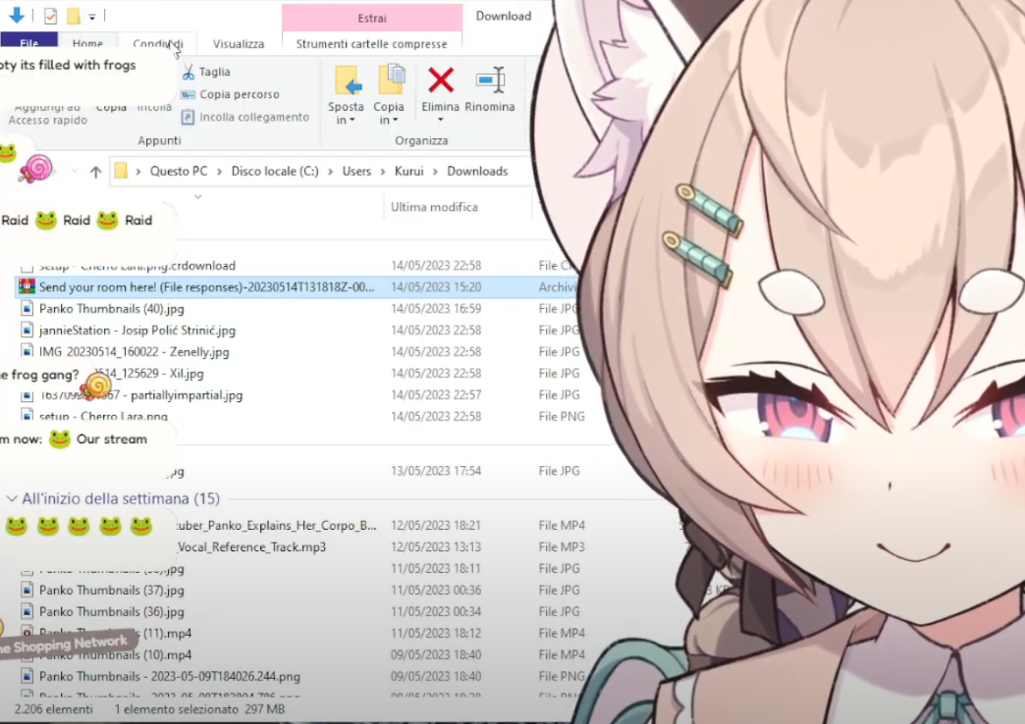The height and width of the screenshot is (724, 1025).
Task: Click the Sposta in folder icon
Action: tap(348, 81)
